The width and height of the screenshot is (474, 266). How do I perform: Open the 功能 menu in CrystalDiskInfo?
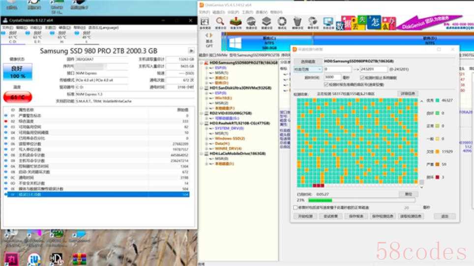(35, 27)
